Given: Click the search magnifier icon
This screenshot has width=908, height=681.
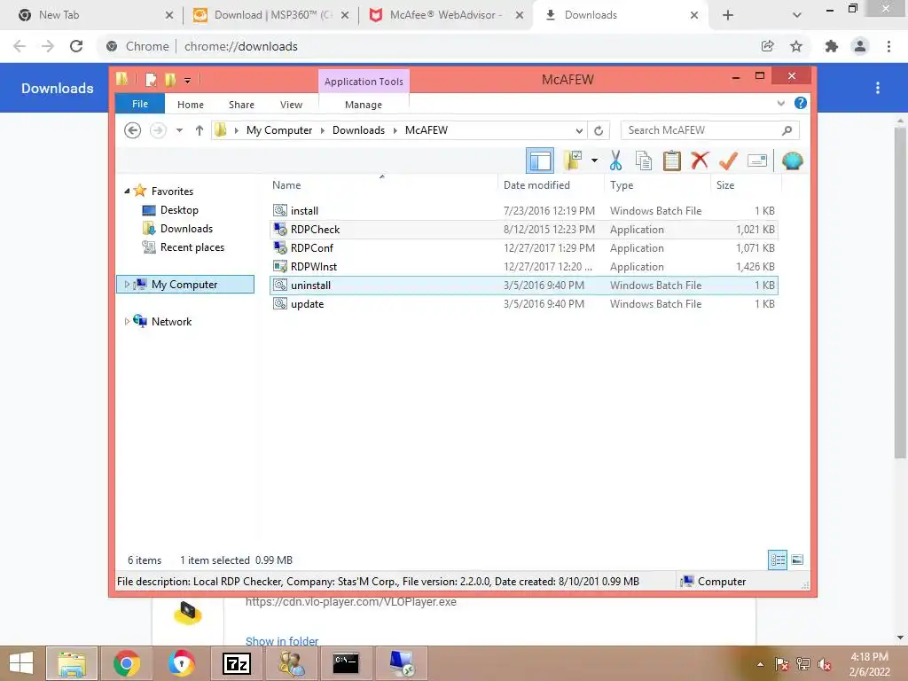Looking at the screenshot, I should pos(787,130).
